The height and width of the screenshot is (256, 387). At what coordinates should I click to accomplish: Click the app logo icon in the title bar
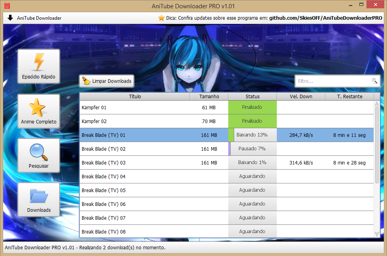pyautogui.click(x=7, y=6)
